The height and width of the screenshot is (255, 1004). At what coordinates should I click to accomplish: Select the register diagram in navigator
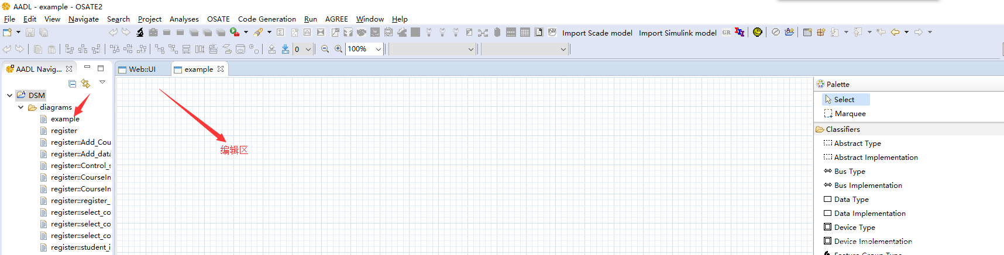click(x=64, y=131)
